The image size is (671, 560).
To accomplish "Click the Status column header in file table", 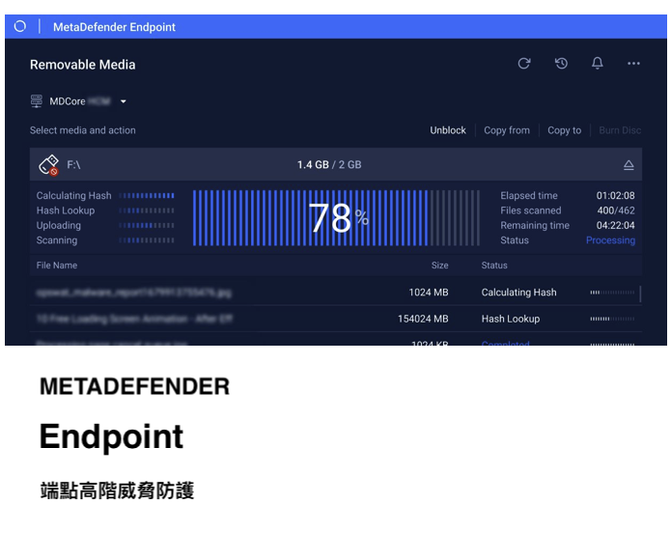I will tap(494, 266).
